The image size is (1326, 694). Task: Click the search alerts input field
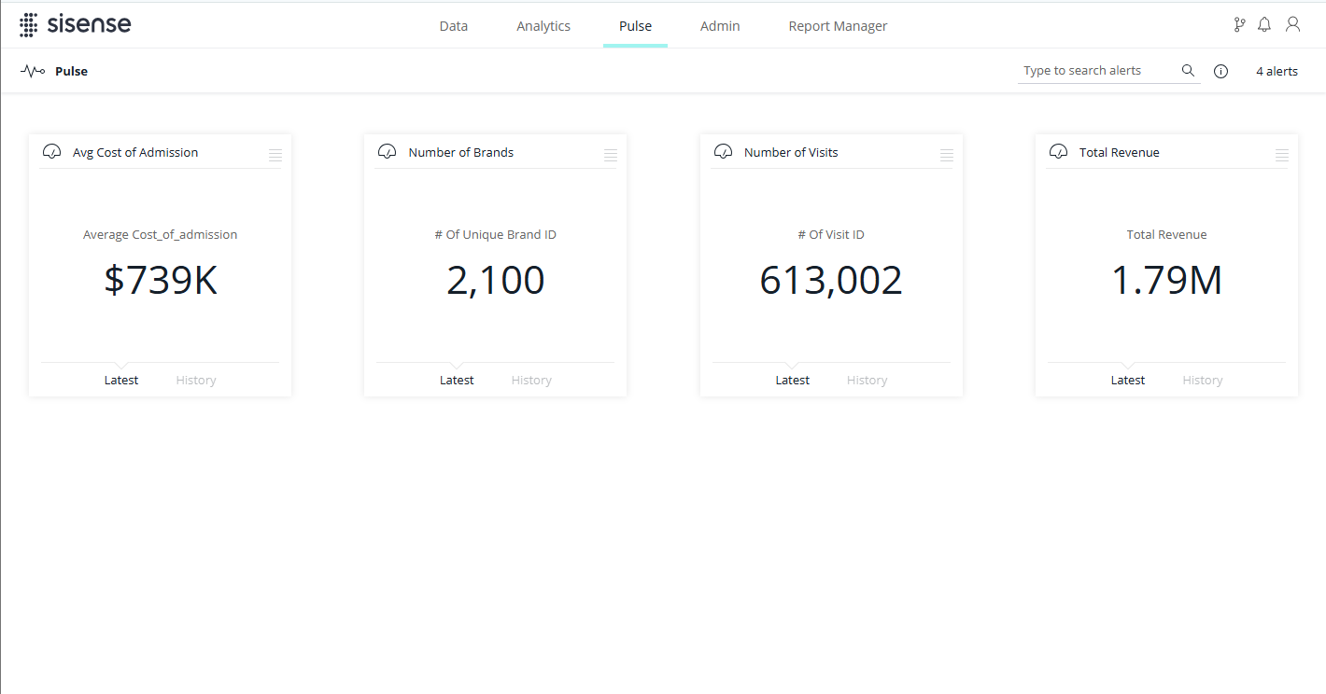[1097, 71]
